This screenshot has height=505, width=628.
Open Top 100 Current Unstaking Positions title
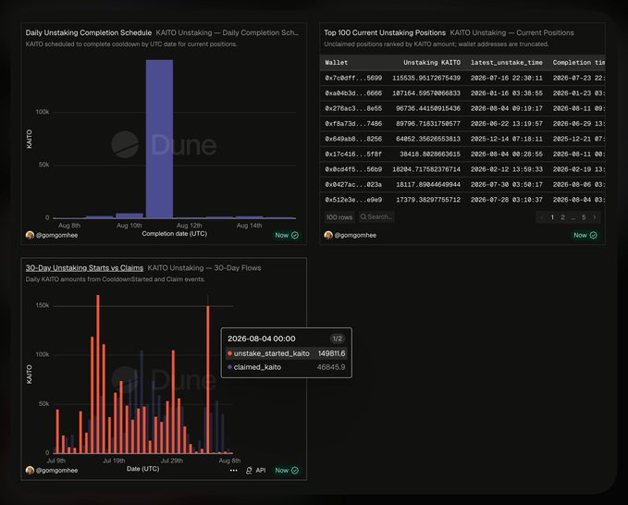tap(385, 33)
